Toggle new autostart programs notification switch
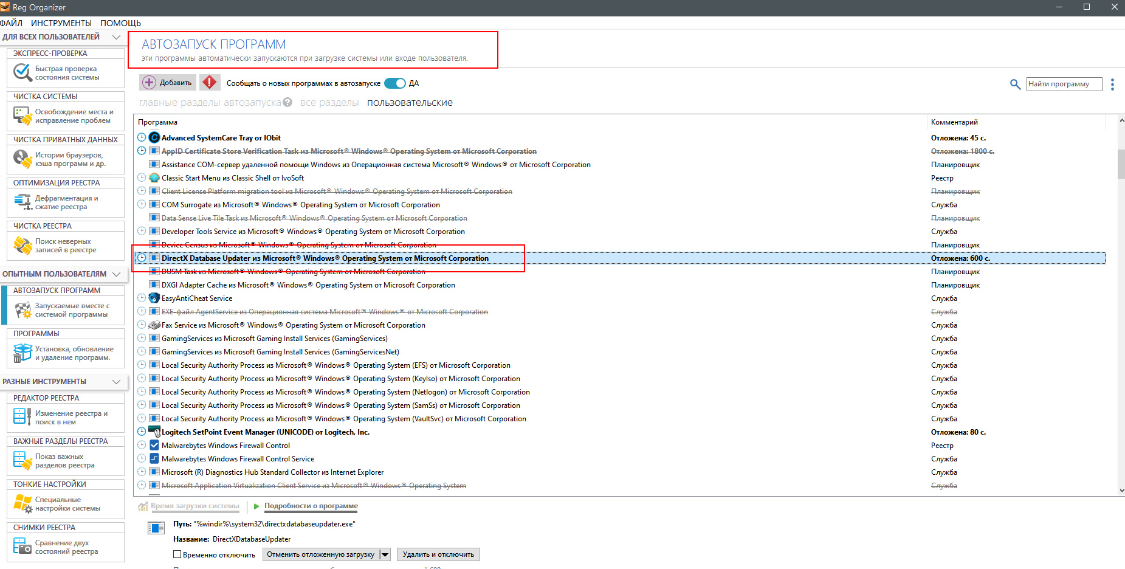The width and height of the screenshot is (1125, 569). click(x=395, y=83)
